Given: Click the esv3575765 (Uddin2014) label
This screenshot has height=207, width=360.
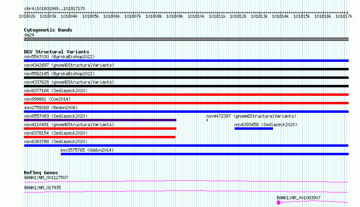Looking at the screenshot, I should (87, 150).
